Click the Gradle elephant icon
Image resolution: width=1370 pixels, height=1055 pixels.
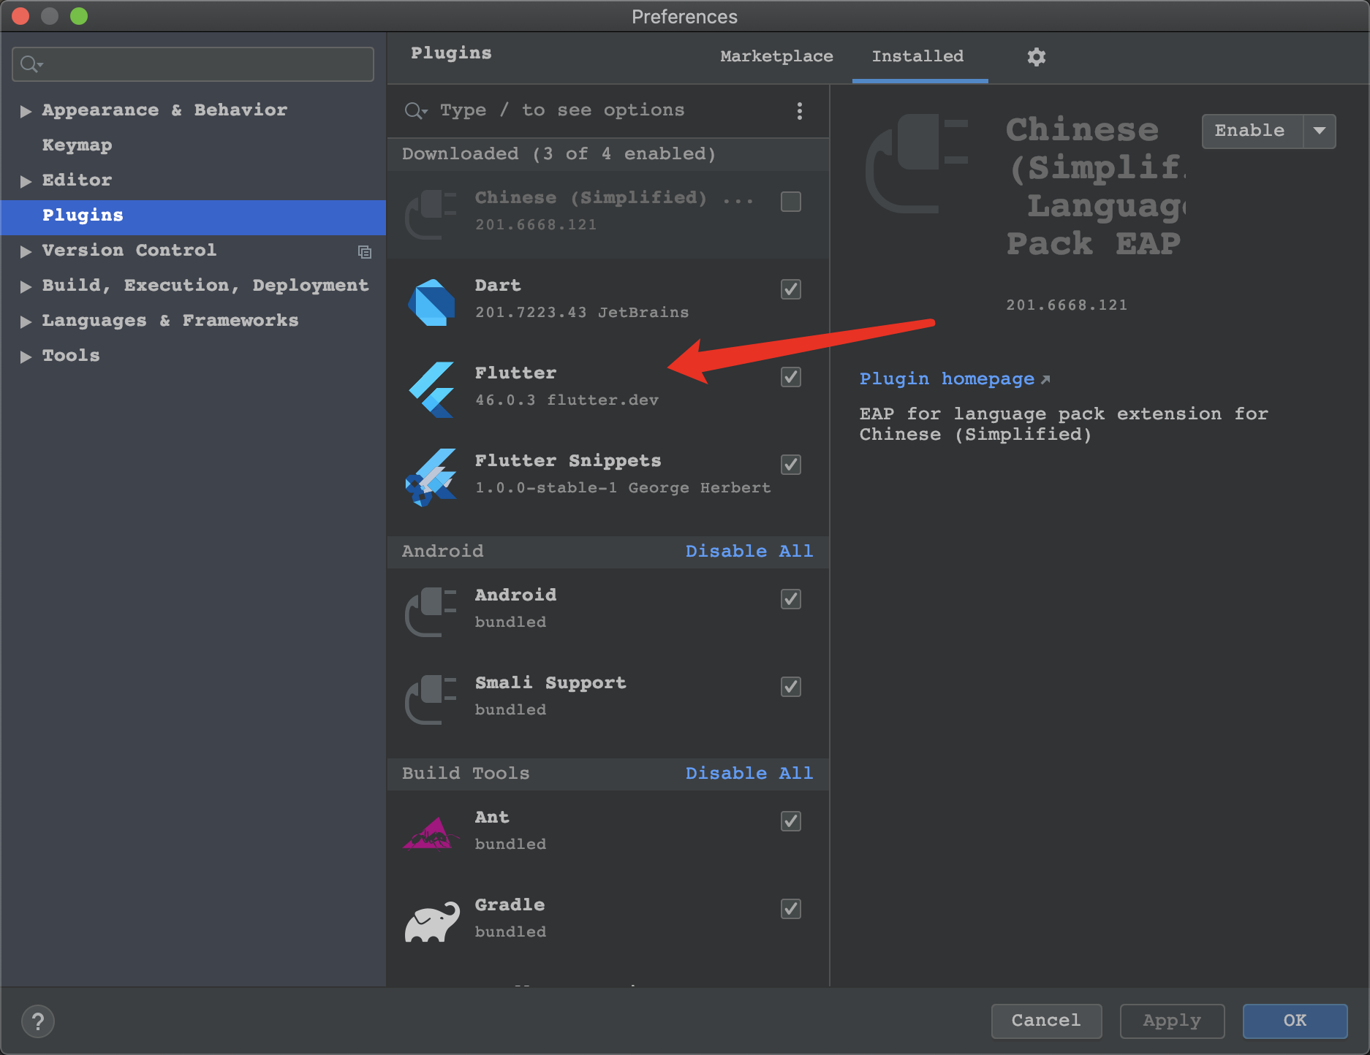tap(432, 922)
